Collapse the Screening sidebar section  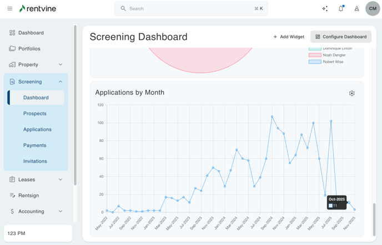61,82
